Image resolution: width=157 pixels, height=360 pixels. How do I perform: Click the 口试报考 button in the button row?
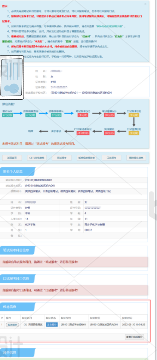(111, 158)
